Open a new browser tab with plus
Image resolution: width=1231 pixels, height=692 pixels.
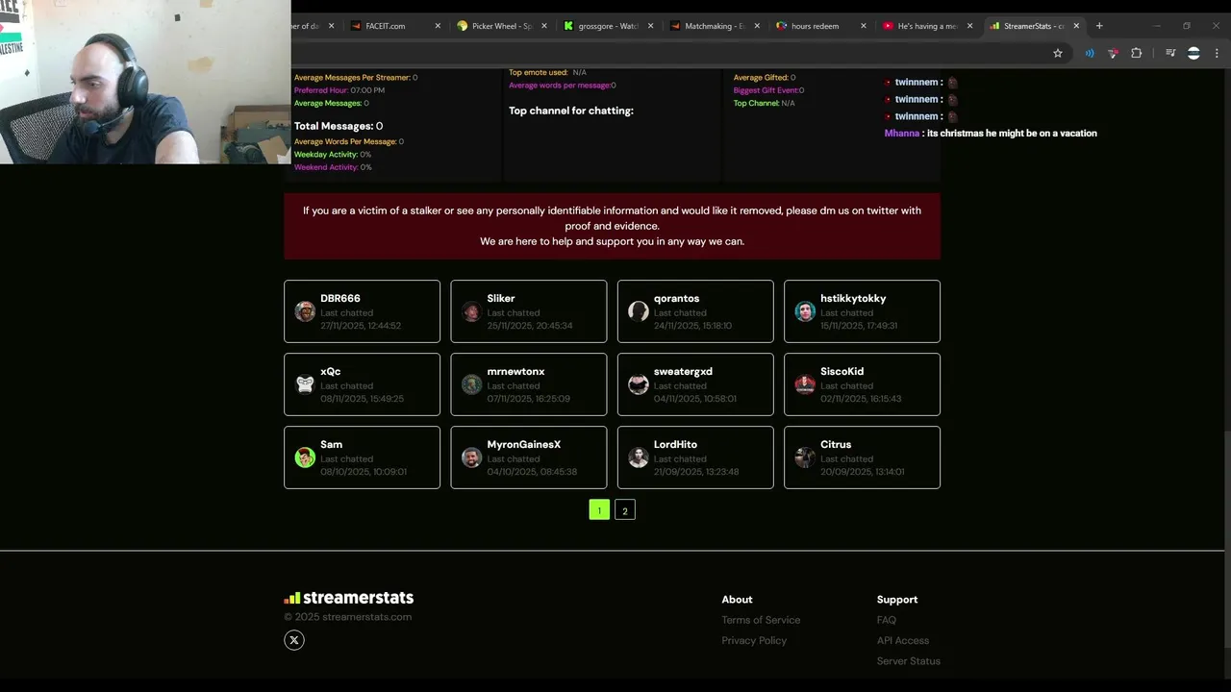[1099, 26]
